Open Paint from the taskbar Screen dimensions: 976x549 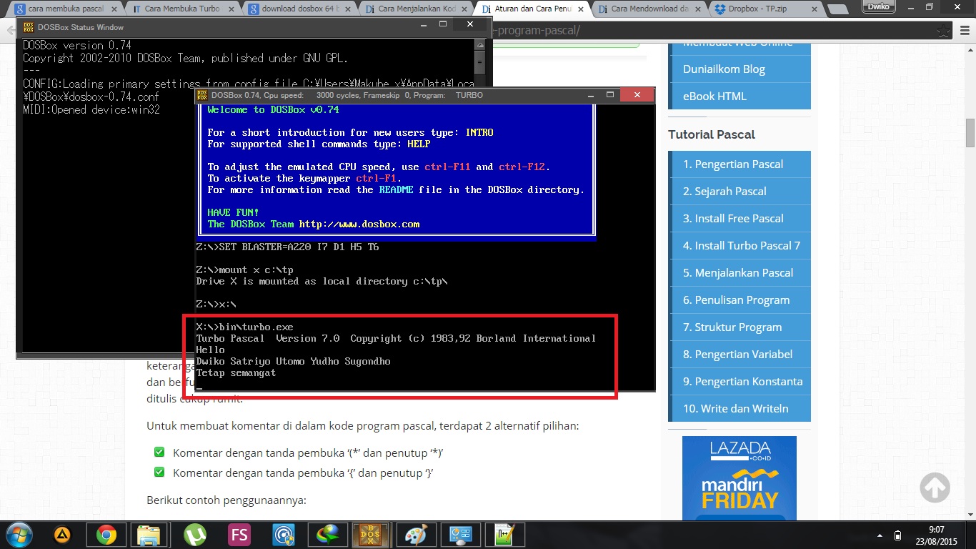417,535
